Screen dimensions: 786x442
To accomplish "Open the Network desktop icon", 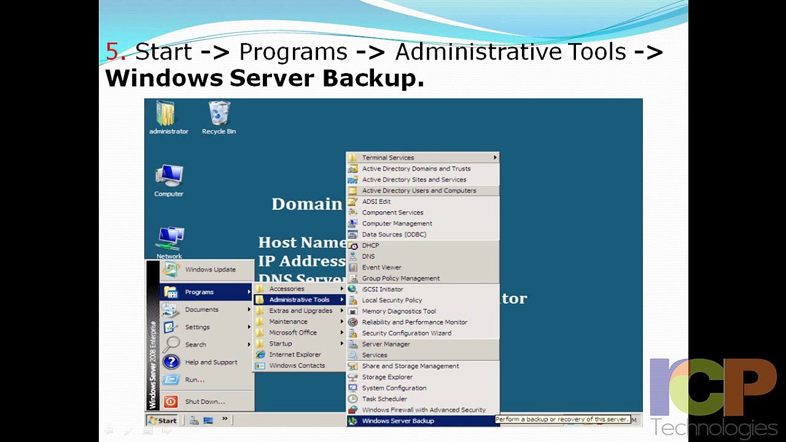I will point(170,239).
